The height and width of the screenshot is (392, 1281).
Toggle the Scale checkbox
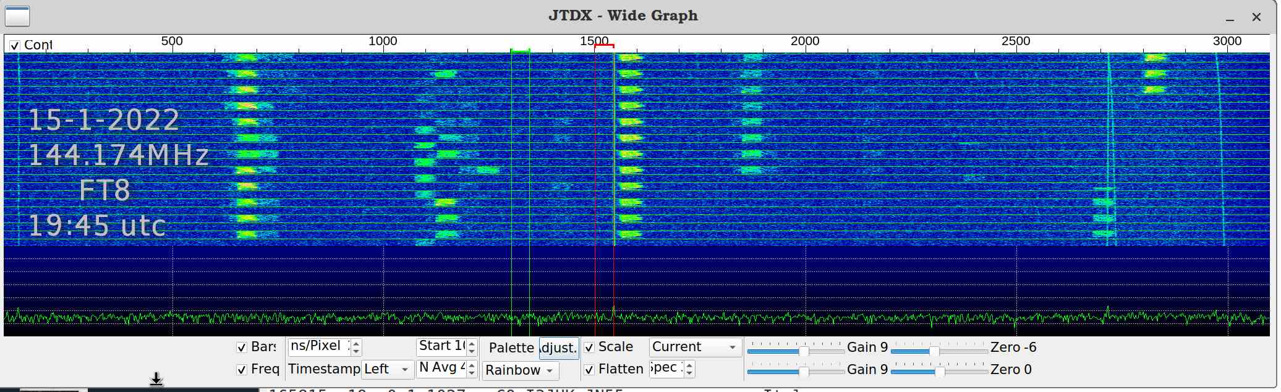coord(589,347)
